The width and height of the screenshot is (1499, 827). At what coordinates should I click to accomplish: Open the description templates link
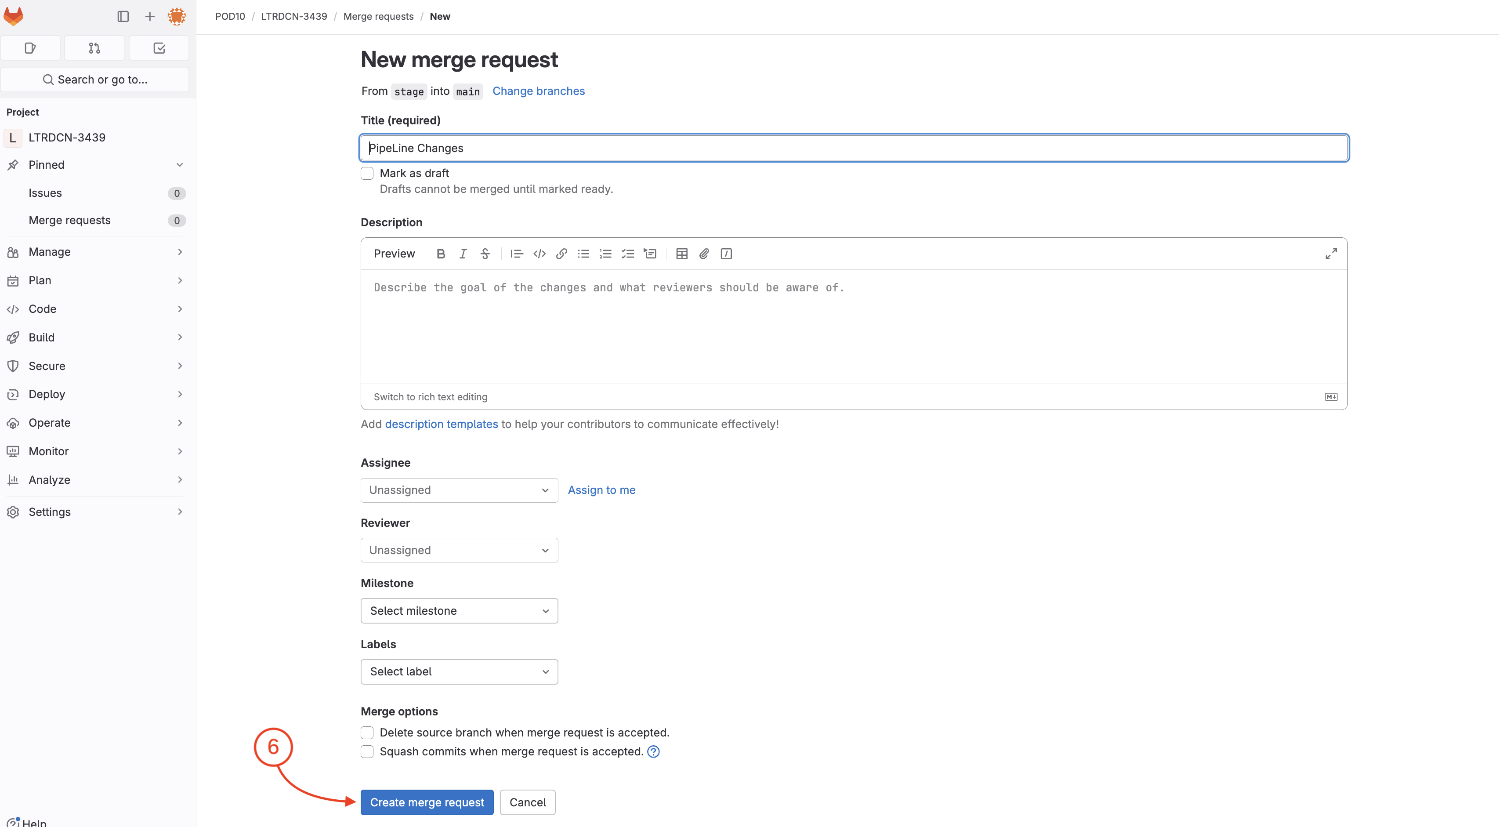[x=441, y=424]
